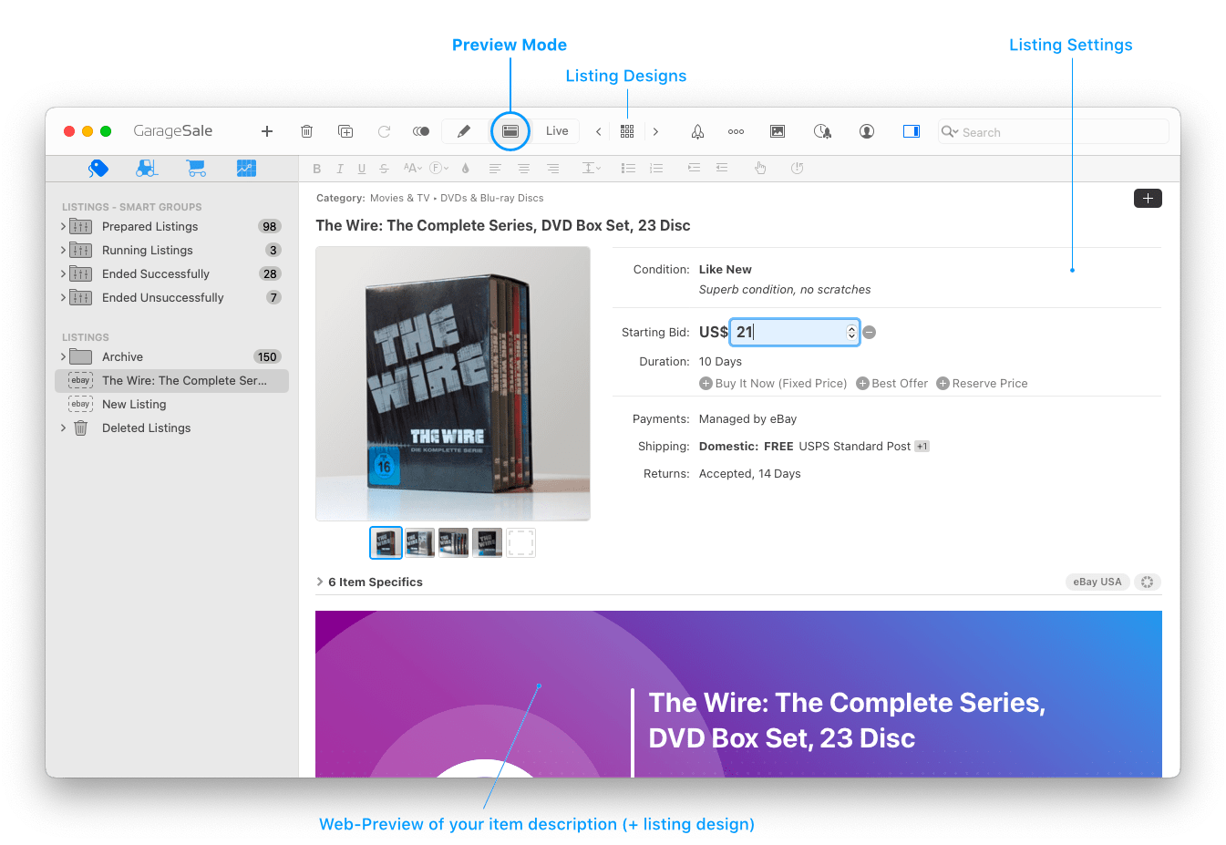The height and width of the screenshot is (845, 1226).
Task: Open the statistics chart panel icon
Action: pos(245,168)
